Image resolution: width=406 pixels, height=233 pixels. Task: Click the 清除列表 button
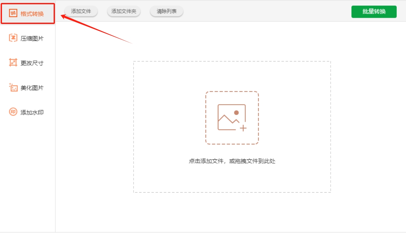(166, 11)
